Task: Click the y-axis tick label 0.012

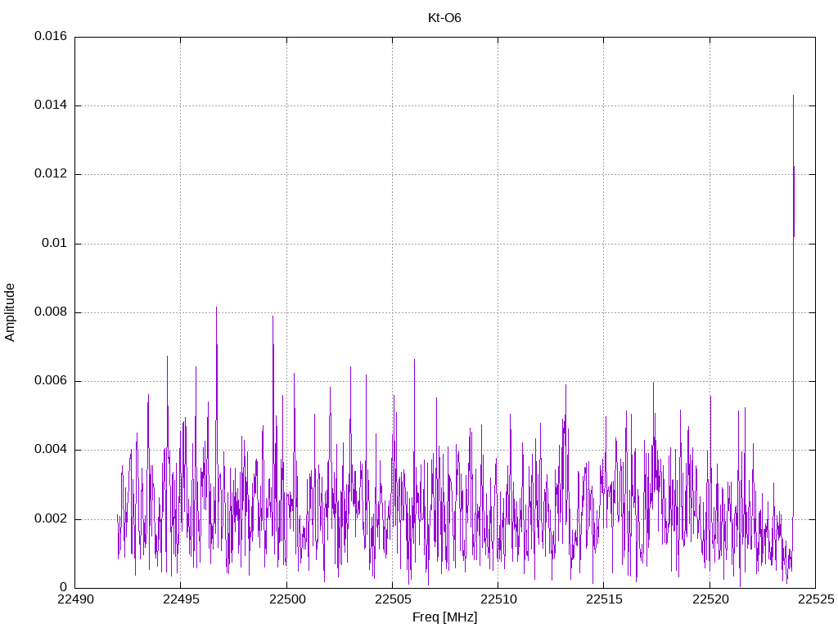Action: pyautogui.click(x=50, y=174)
